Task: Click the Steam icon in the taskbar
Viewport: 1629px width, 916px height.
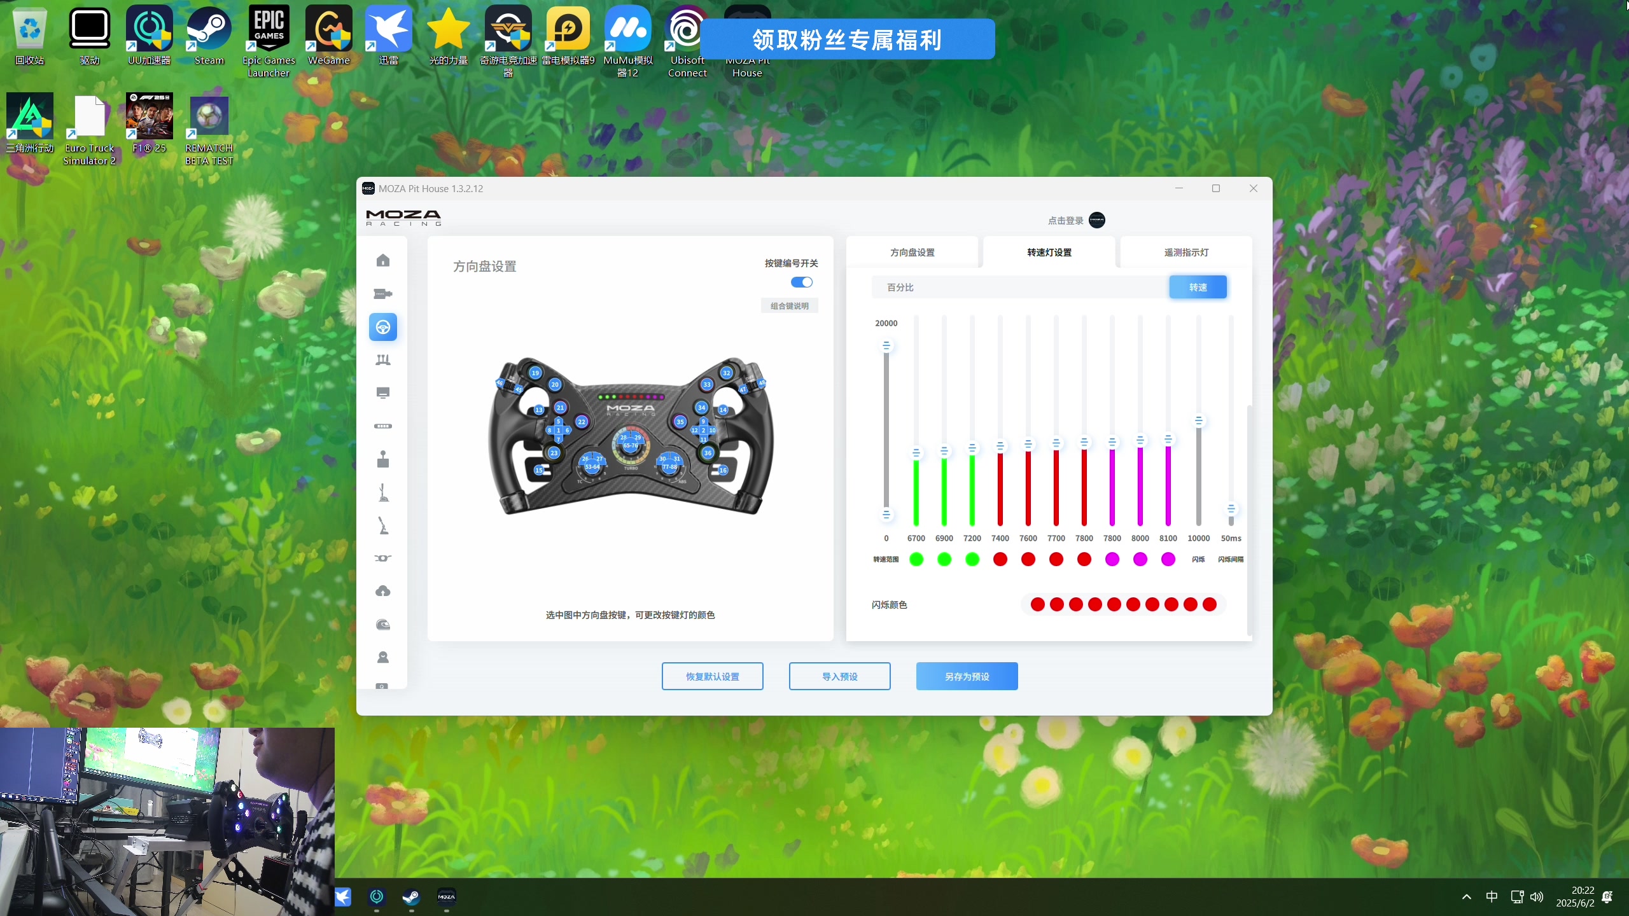Action: (411, 897)
